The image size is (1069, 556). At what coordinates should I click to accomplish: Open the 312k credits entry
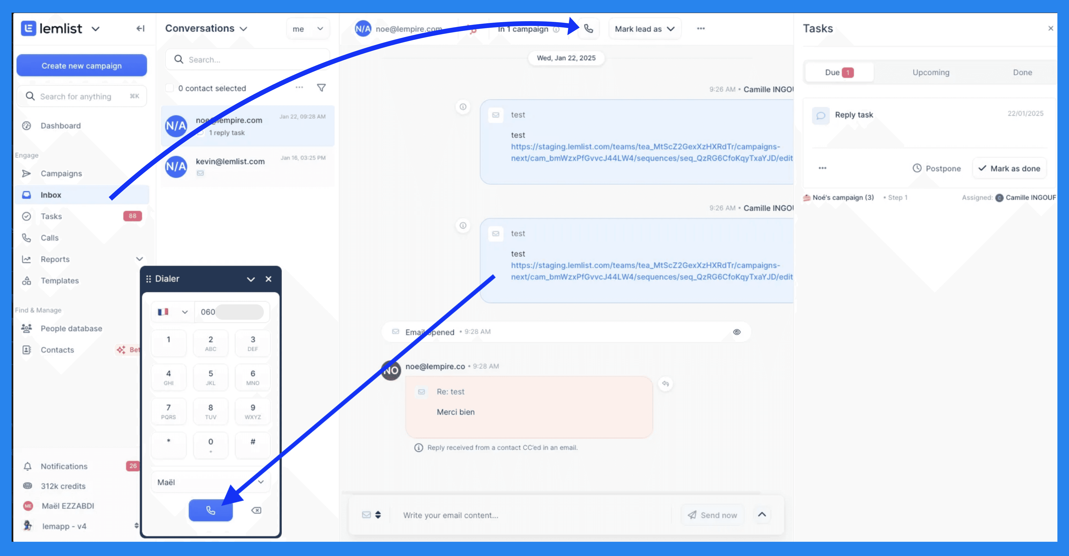63,486
